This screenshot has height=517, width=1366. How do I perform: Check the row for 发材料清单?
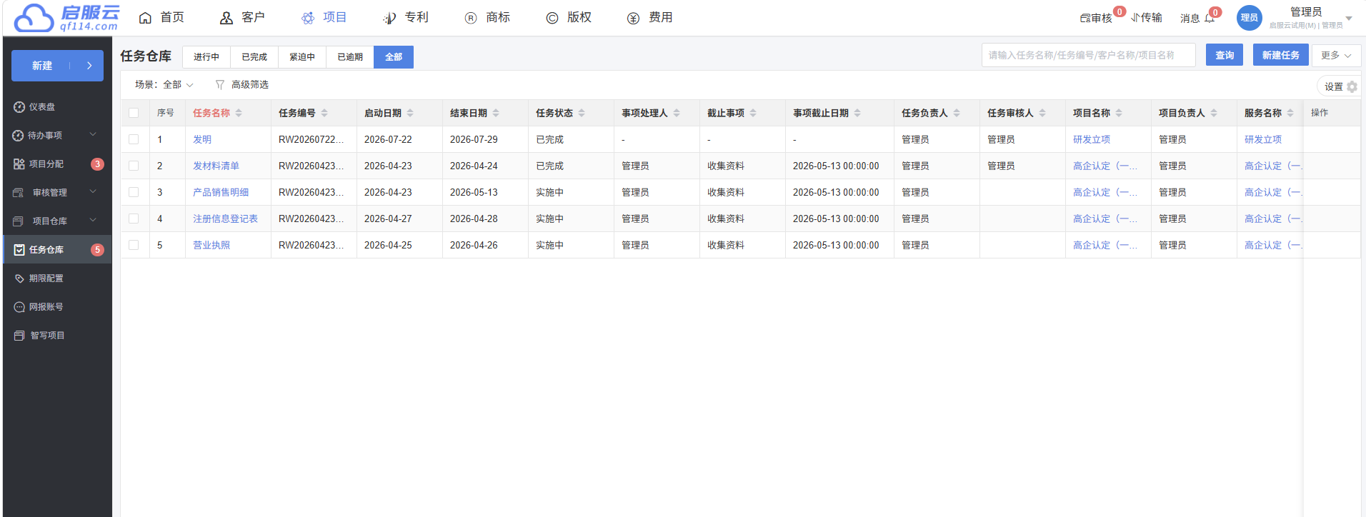coord(134,166)
